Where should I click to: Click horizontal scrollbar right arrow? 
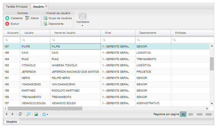[207, 108]
